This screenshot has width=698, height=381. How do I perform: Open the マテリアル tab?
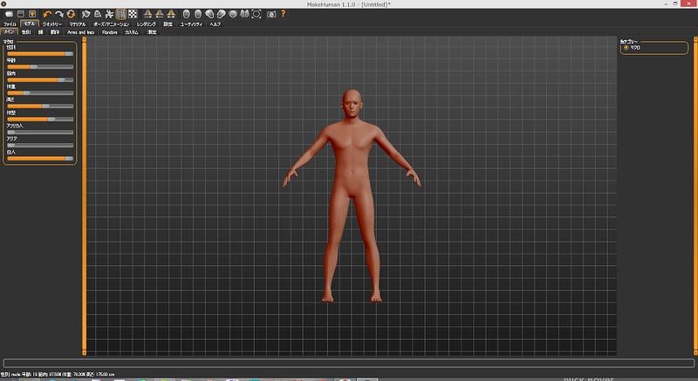pyautogui.click(x=78, y=24)
